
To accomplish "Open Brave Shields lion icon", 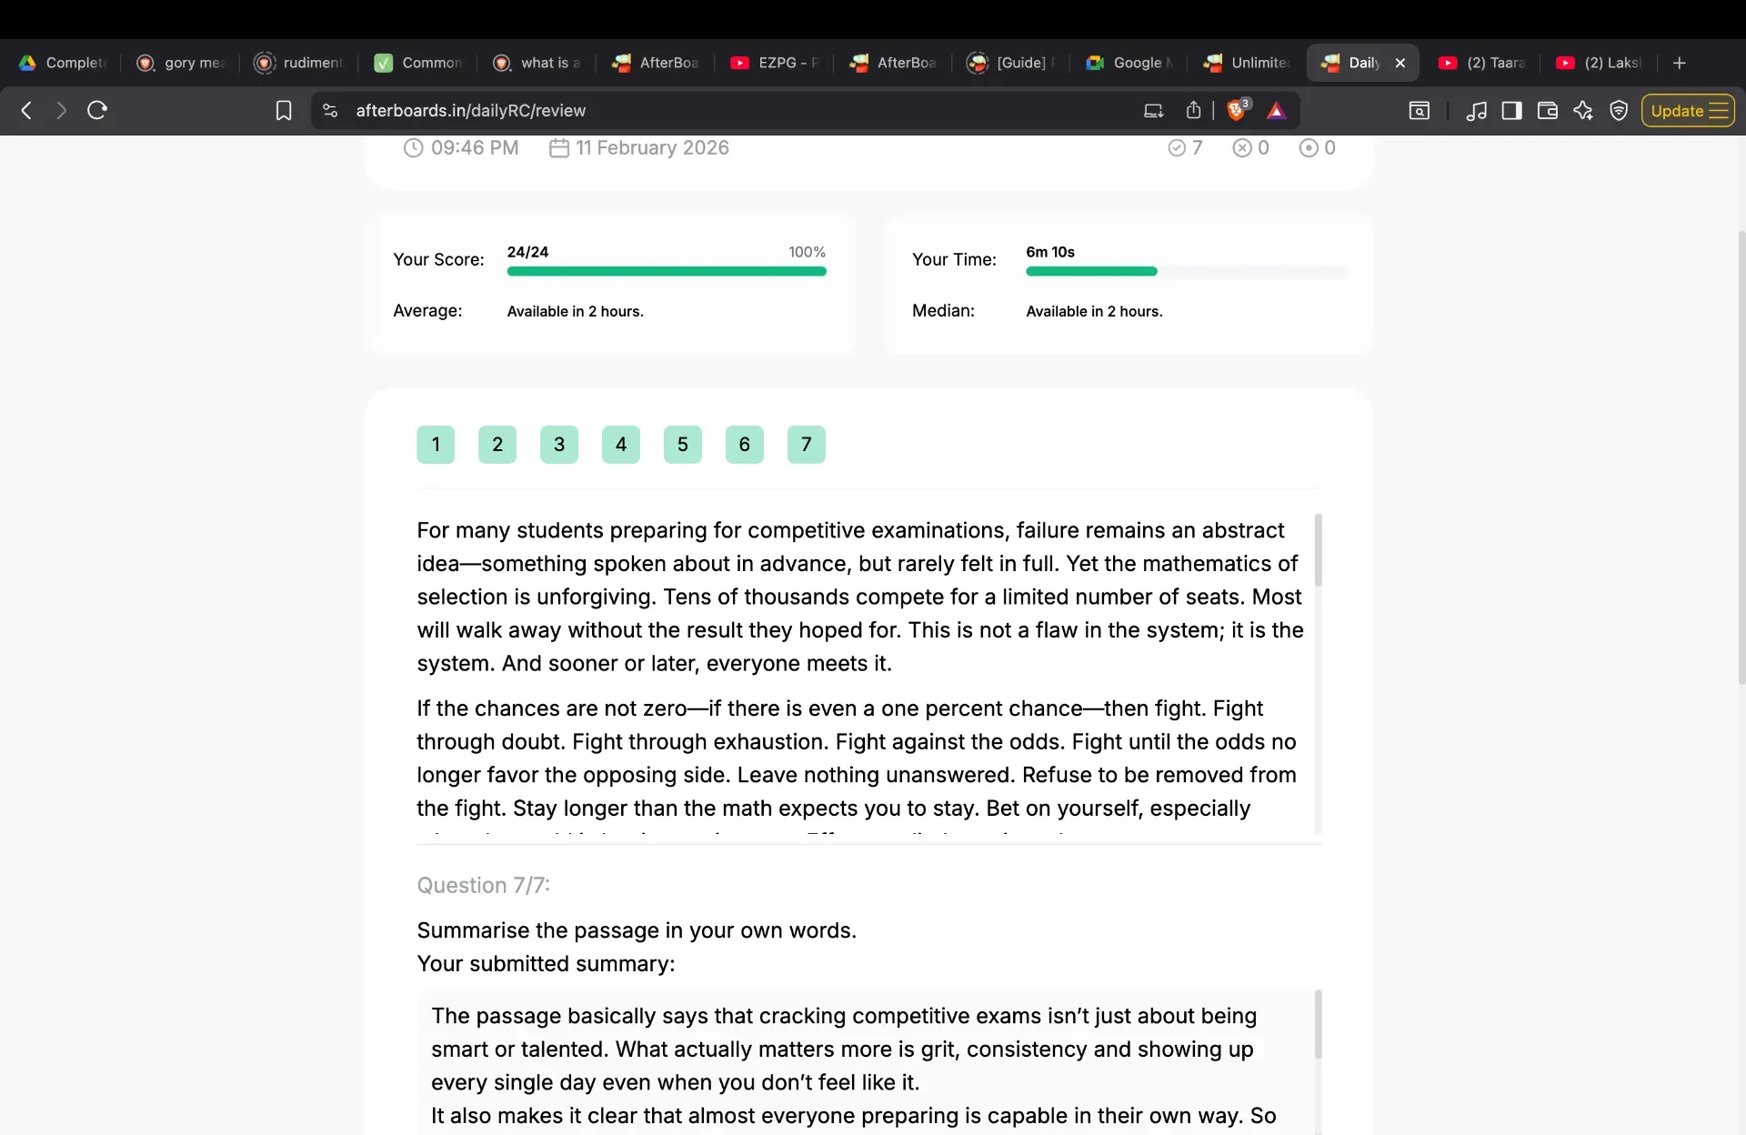I will [x=1237, y=111].
